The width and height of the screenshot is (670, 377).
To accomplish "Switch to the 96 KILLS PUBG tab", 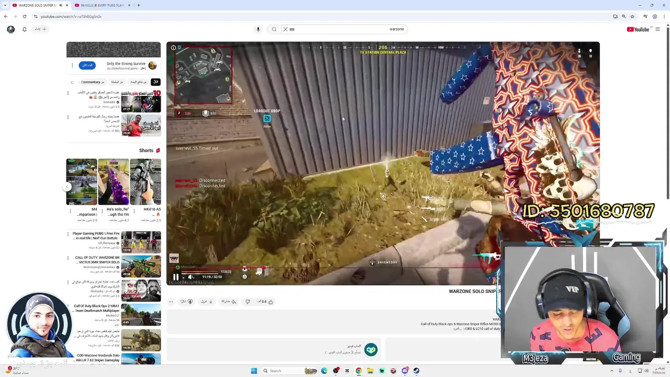I will coord(102,5).
